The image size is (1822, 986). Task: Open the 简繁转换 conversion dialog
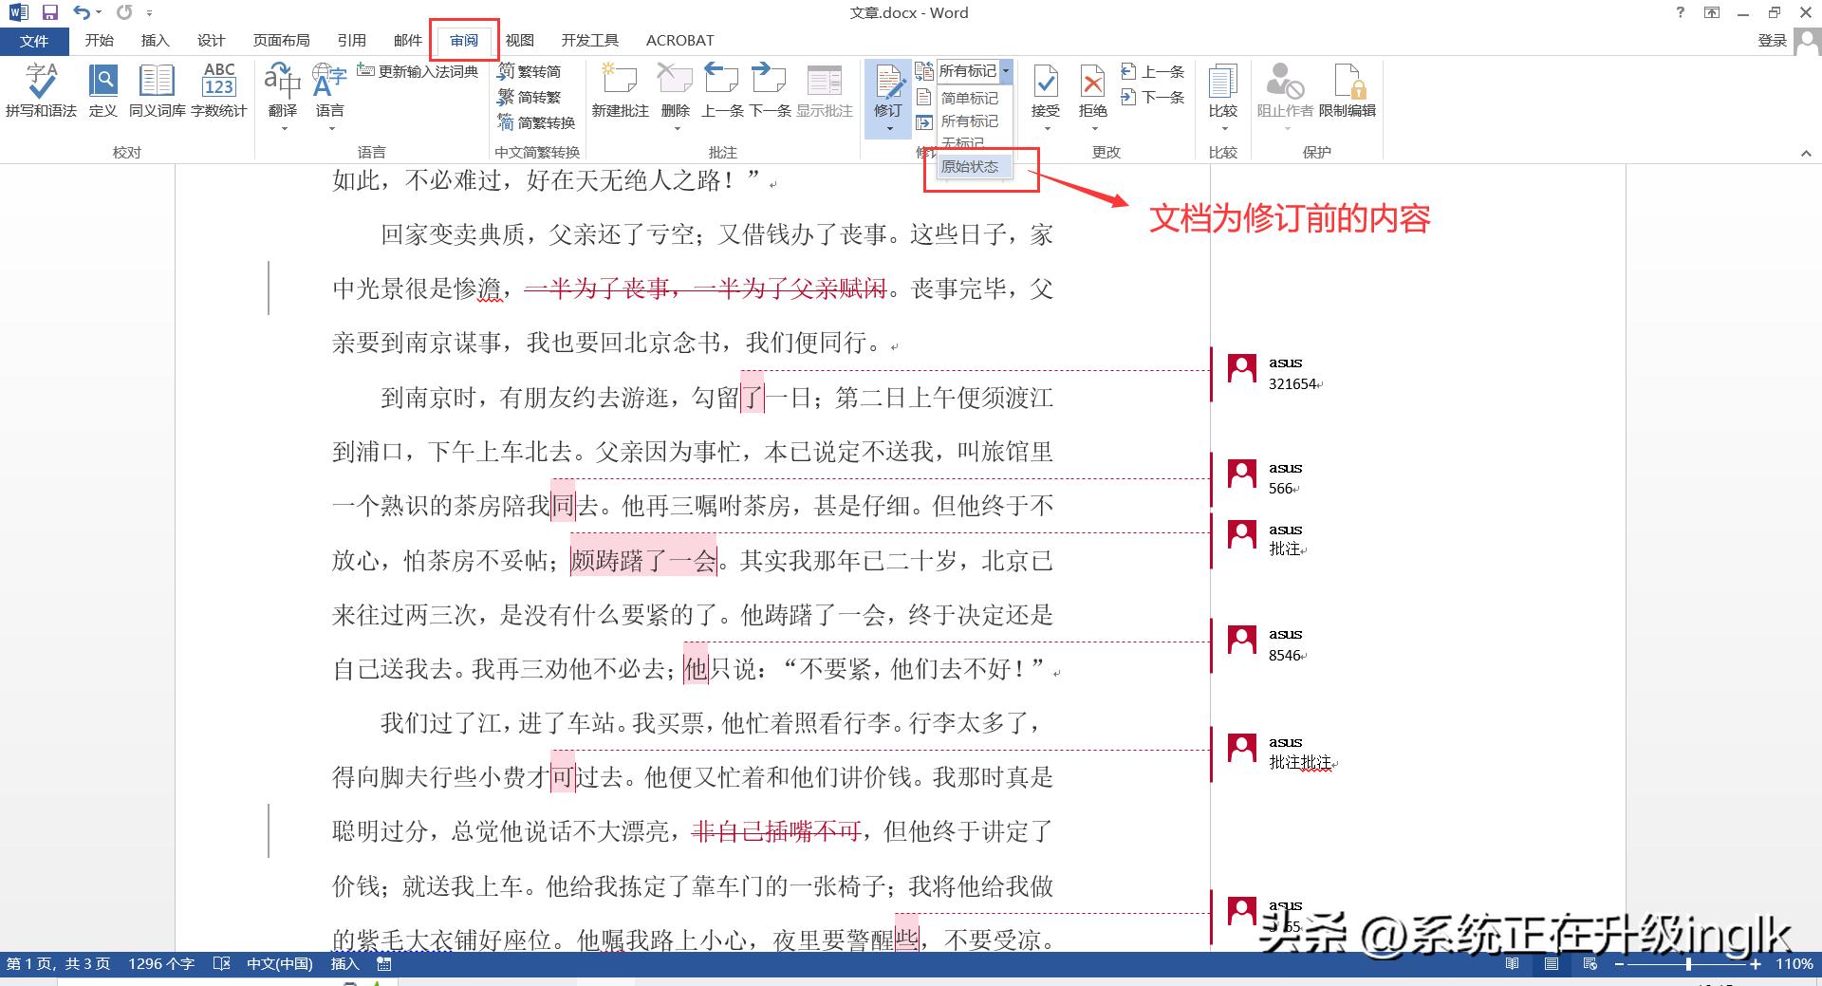point(536,122)
